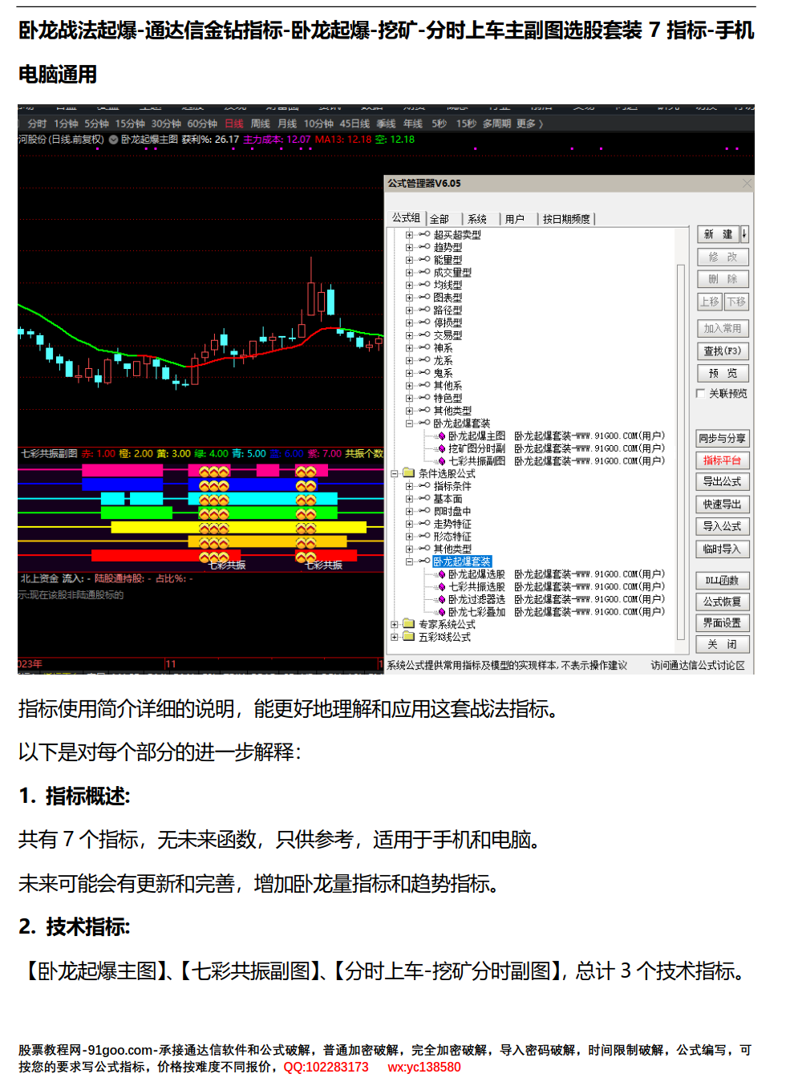Click the category icon beside 路径型
This screenshot has width=794, height=1086.
pos(424,310)
